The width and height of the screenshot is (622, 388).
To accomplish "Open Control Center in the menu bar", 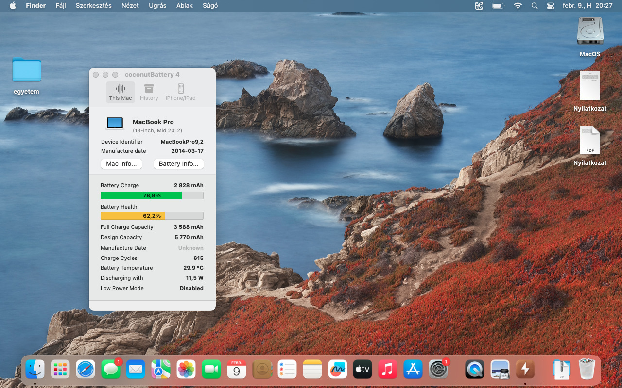I will click(551, 6).
